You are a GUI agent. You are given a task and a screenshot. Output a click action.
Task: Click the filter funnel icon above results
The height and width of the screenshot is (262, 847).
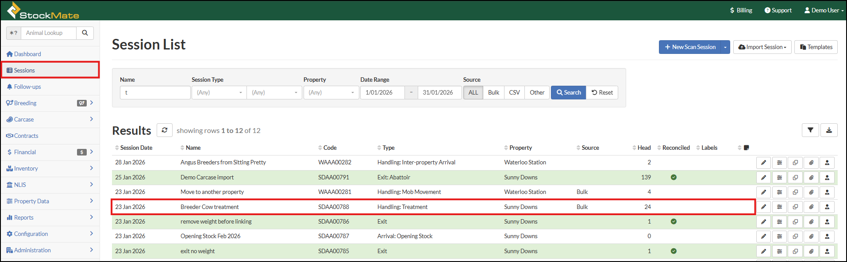pyautogui.click(x=810, y=130)
